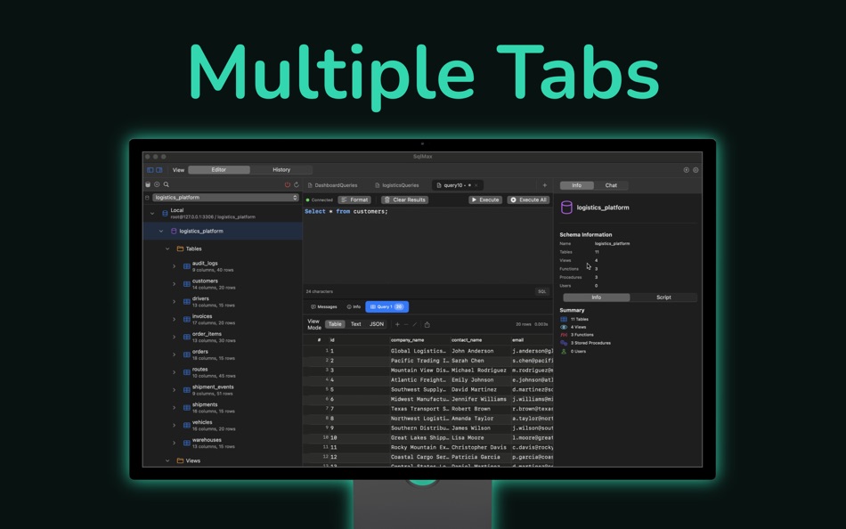Switch right panel to Chat
Screen dimensions: 846x529
pos(611,185)
